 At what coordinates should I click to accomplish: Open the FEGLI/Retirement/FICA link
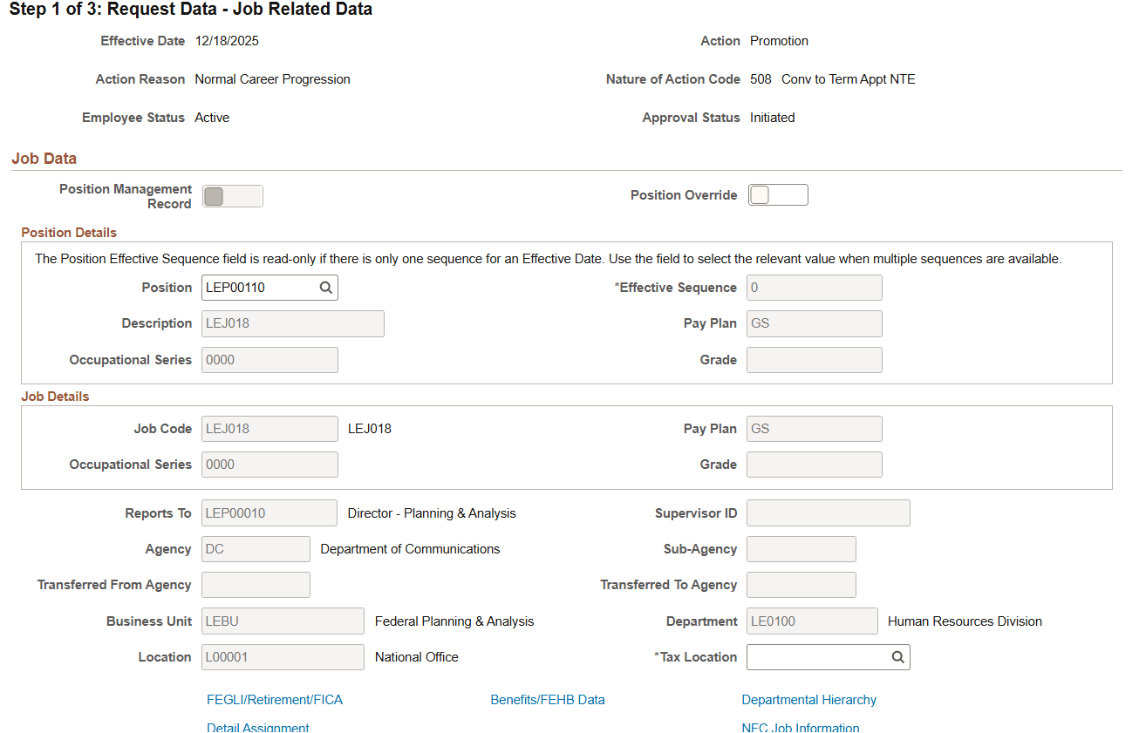coord(275,699)
